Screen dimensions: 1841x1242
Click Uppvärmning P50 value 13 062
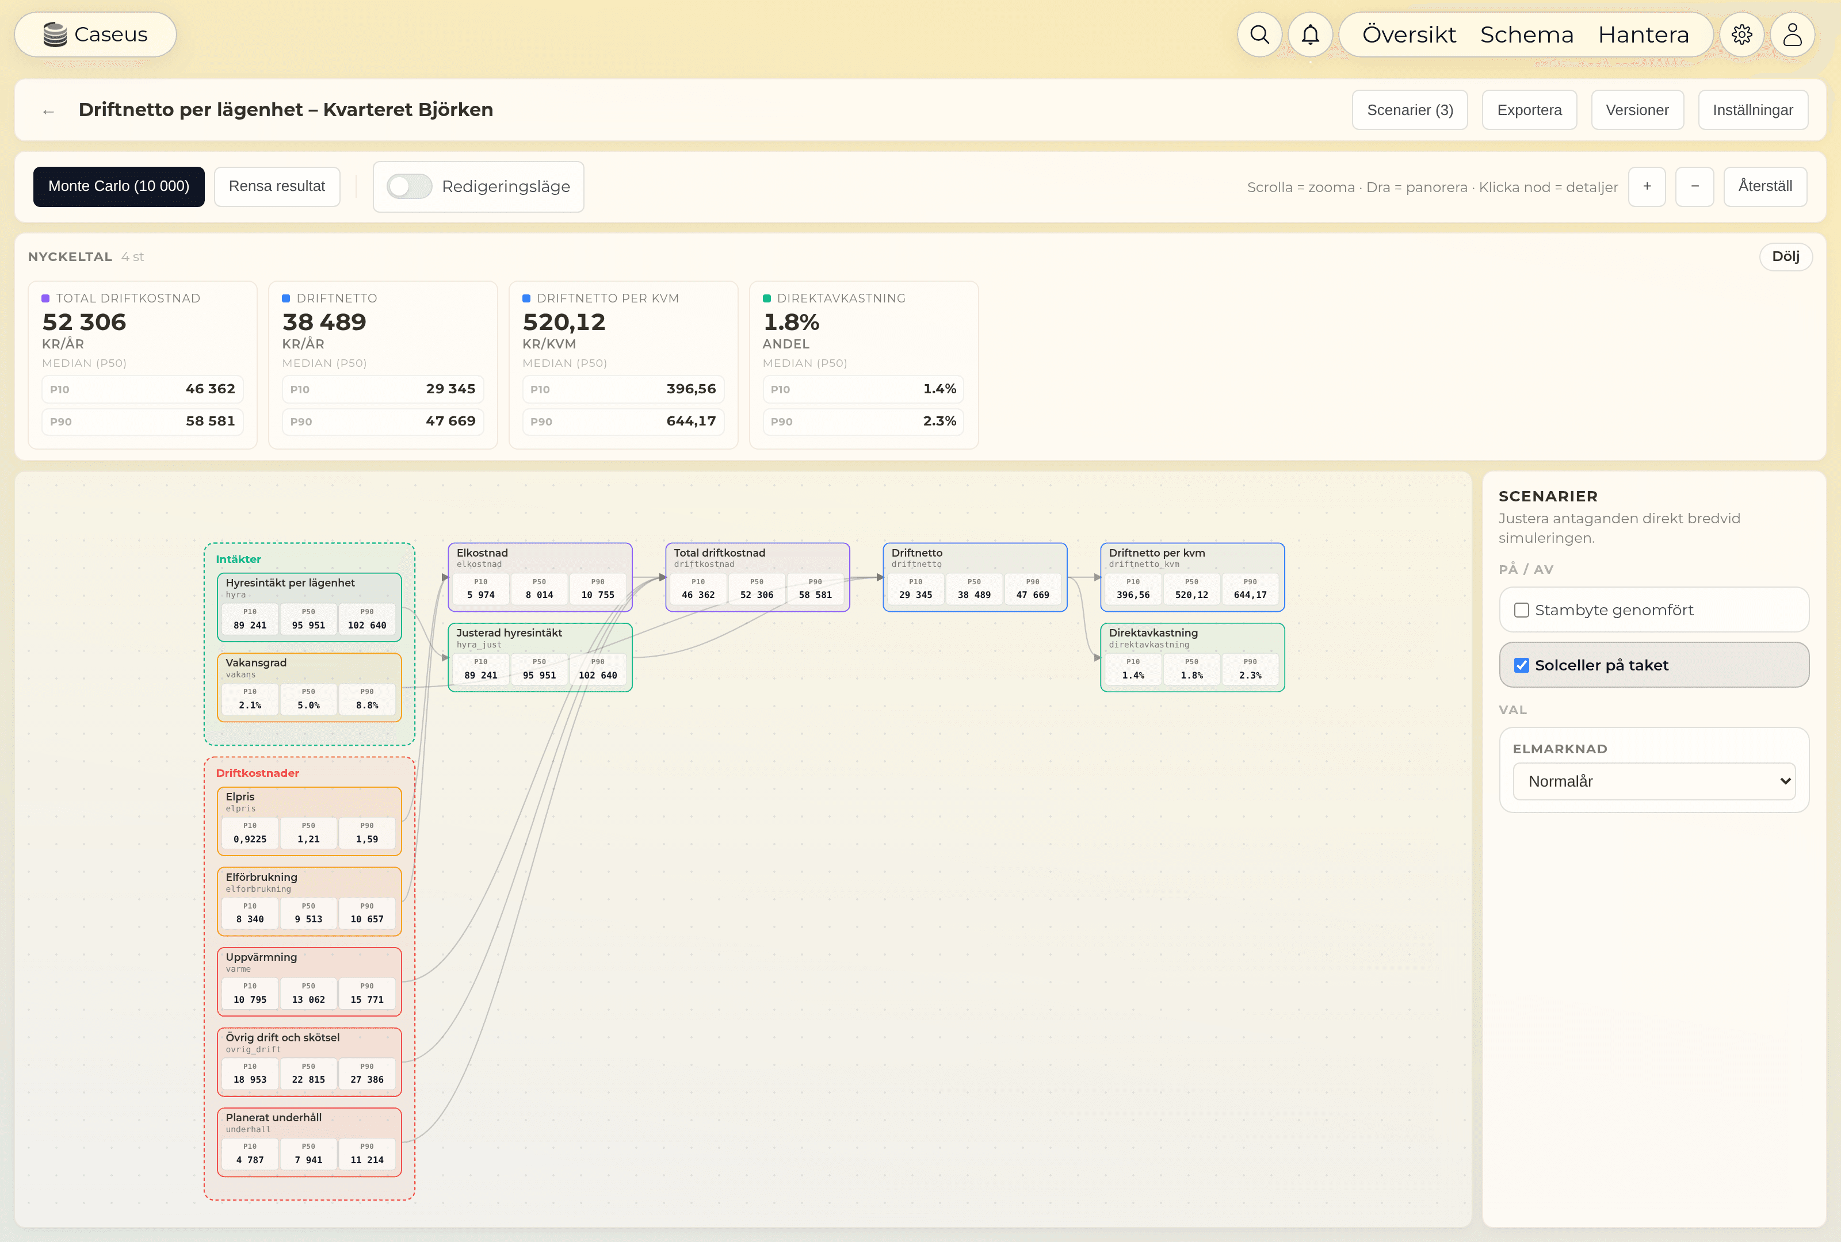tap(308, 1000)
